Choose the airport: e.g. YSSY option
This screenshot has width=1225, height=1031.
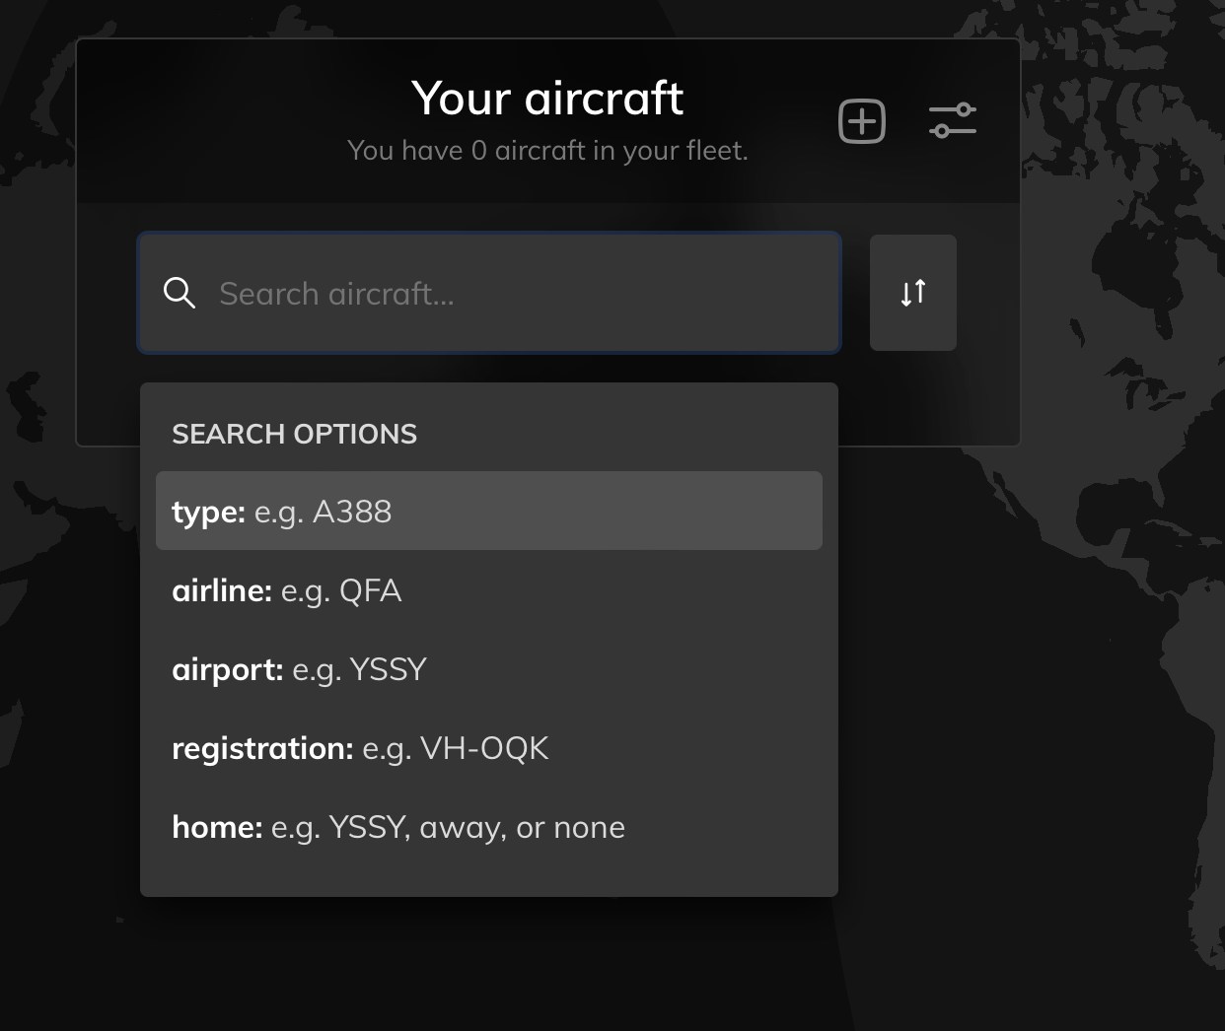point(489,668)
